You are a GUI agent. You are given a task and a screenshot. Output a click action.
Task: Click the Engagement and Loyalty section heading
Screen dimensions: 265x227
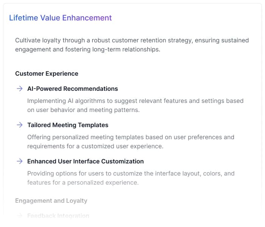click(51, 201)
